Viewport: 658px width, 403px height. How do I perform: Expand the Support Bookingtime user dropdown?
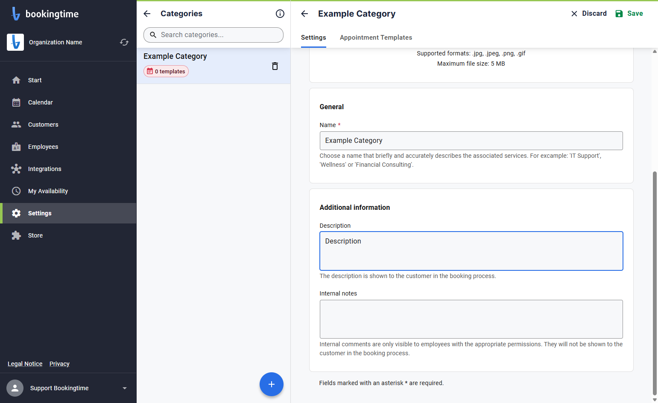pyautogui.click(x=125, y=388)
